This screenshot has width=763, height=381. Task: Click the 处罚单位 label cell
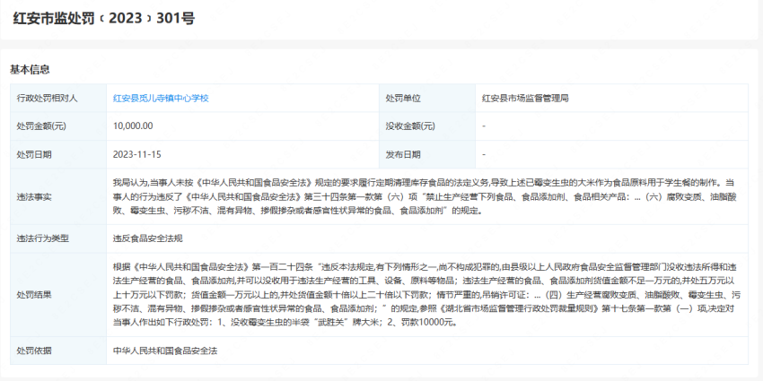point(403,98)
